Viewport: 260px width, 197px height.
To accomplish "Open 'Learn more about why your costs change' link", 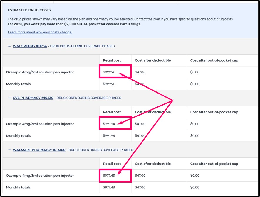I will click(x=40, y=32).
